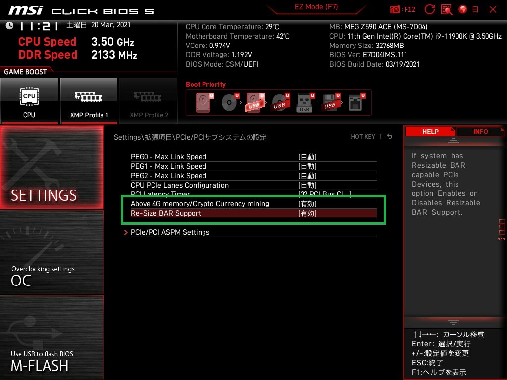
Task: Open the M-FLASH BIOS flashing section
Action: click(x=52, y=337)
